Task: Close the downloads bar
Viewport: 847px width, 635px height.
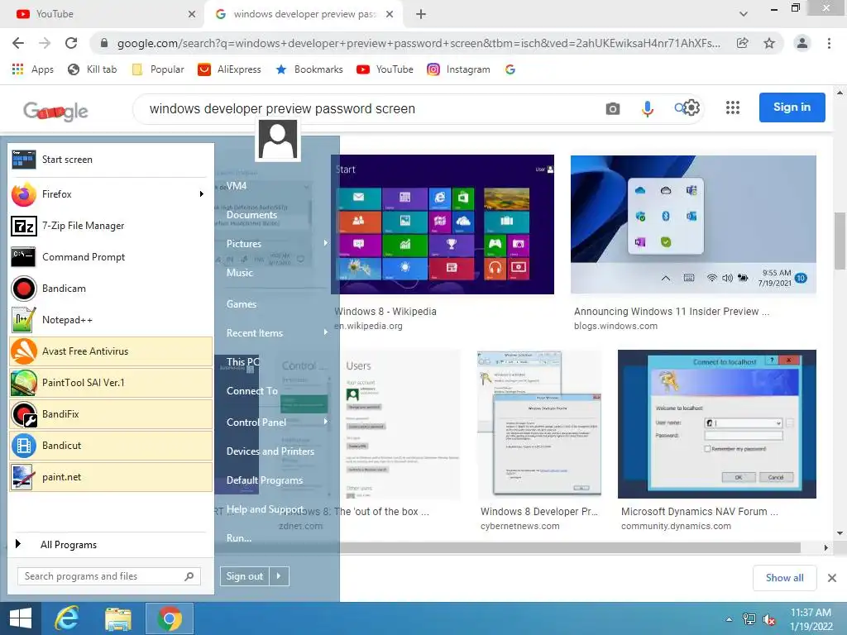Action: point(832,578)
